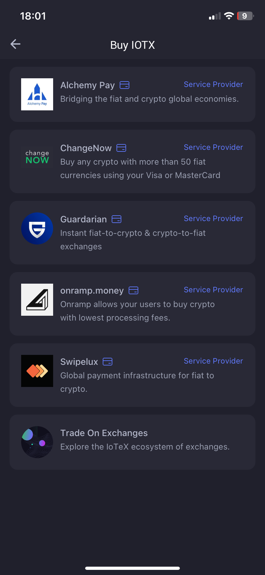
Task: Select Trade On Exchanges title
Action: 104,433
